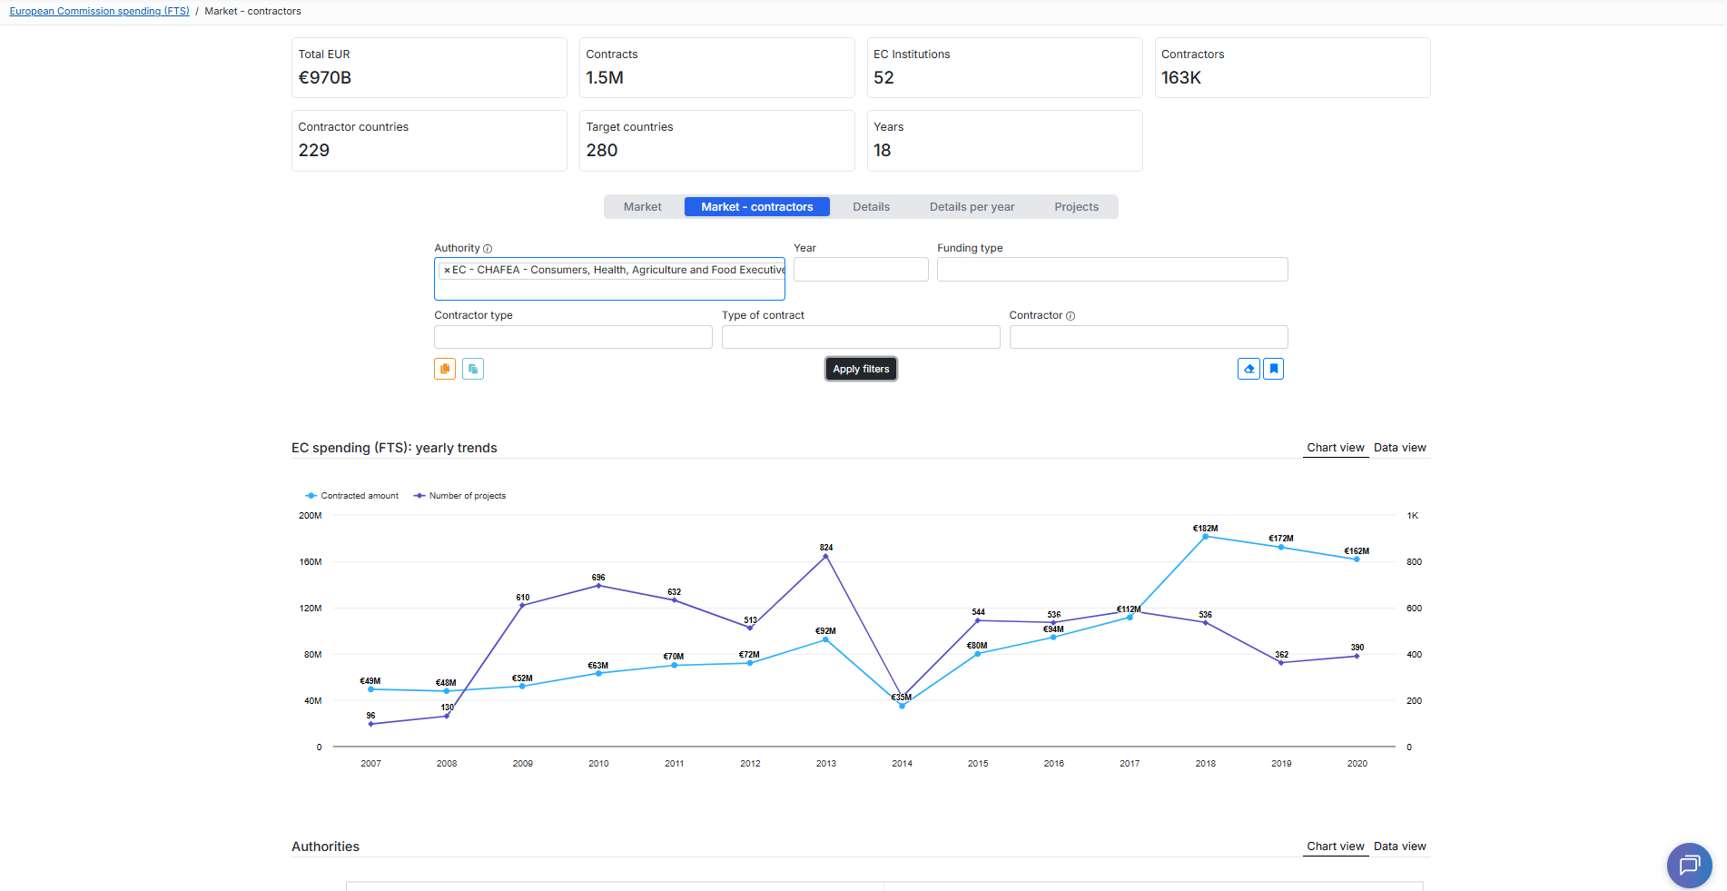Click the 2018 x-axis label
Screen dimensions: 1727x891
pos(1205,764)
